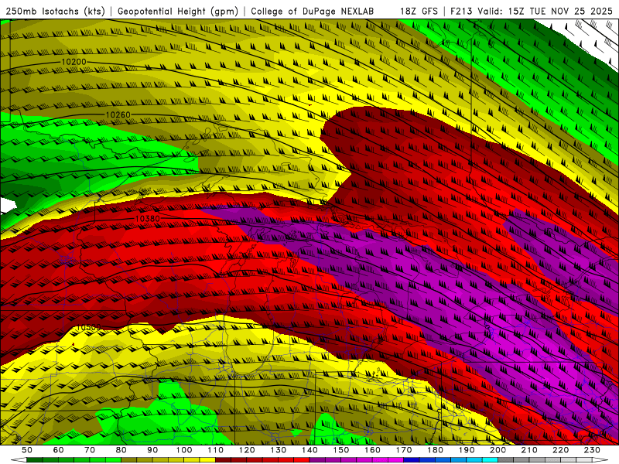The image size is (619, 464).
Task: Click the 160 value on the legend scale
Action: (372, 450)
